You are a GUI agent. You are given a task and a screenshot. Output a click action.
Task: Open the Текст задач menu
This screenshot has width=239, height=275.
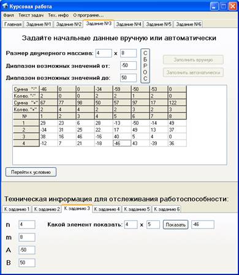click(x=31, y=15)
